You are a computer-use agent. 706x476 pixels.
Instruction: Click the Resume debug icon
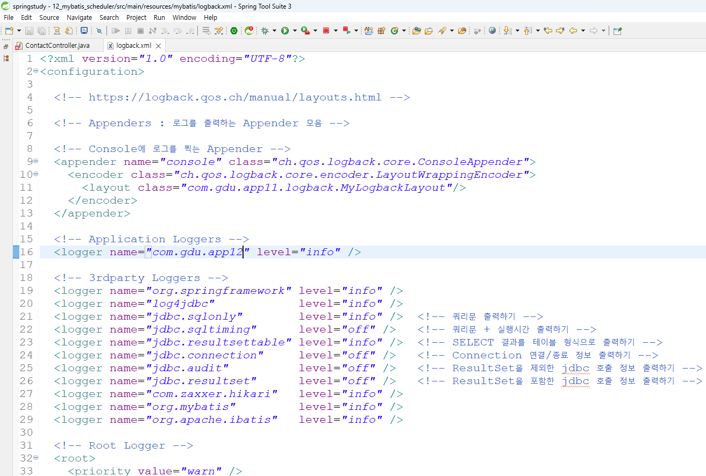pyautogui.click(x=116, y=31)
